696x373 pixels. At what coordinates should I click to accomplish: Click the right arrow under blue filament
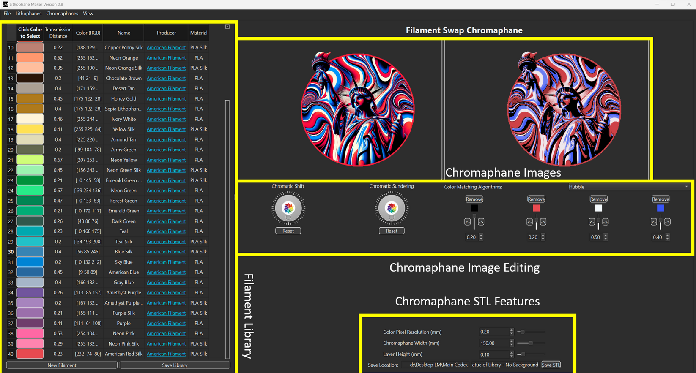[x=667, y=222]
